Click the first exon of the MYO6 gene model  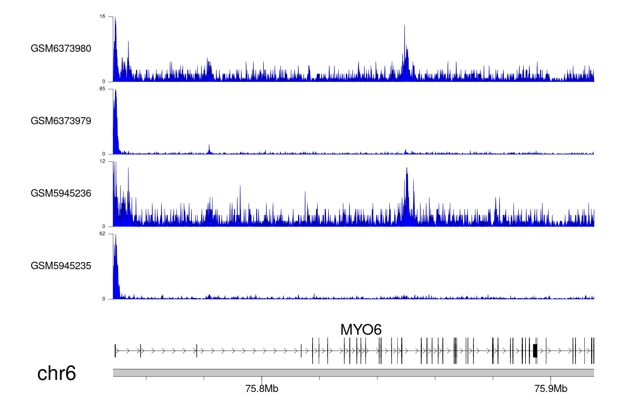pos(115,351)
